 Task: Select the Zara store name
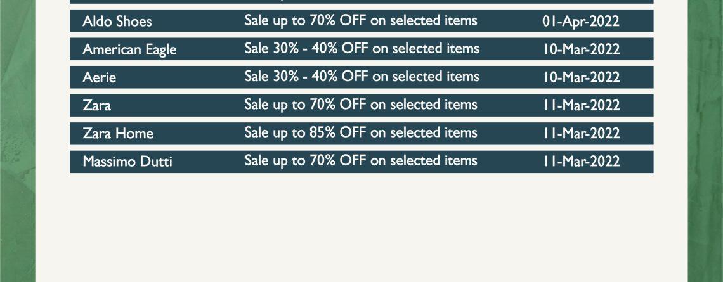click(x=97, y=106)
